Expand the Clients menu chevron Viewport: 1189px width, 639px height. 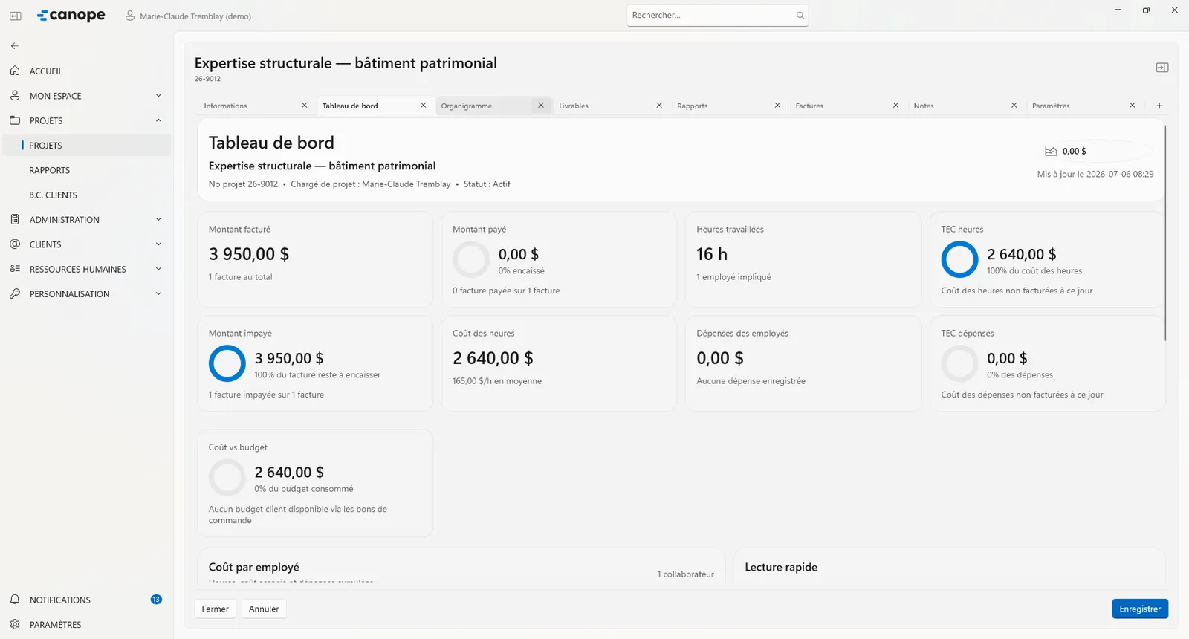point(158,244)
